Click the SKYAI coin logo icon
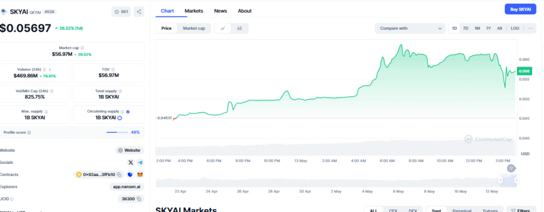 pyautogui.click(x=4, y=12)
